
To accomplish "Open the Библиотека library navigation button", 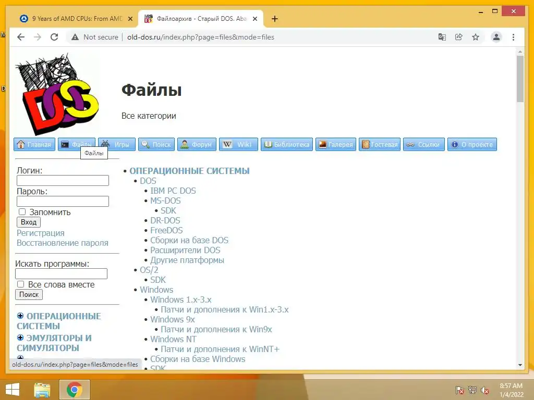I will pyautogui.click(x=287, y=144).
